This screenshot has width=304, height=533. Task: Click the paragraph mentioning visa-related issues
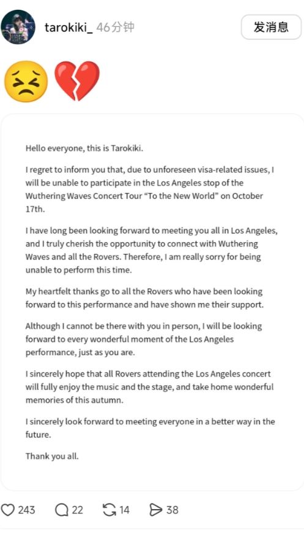click(x=150, y=190)
